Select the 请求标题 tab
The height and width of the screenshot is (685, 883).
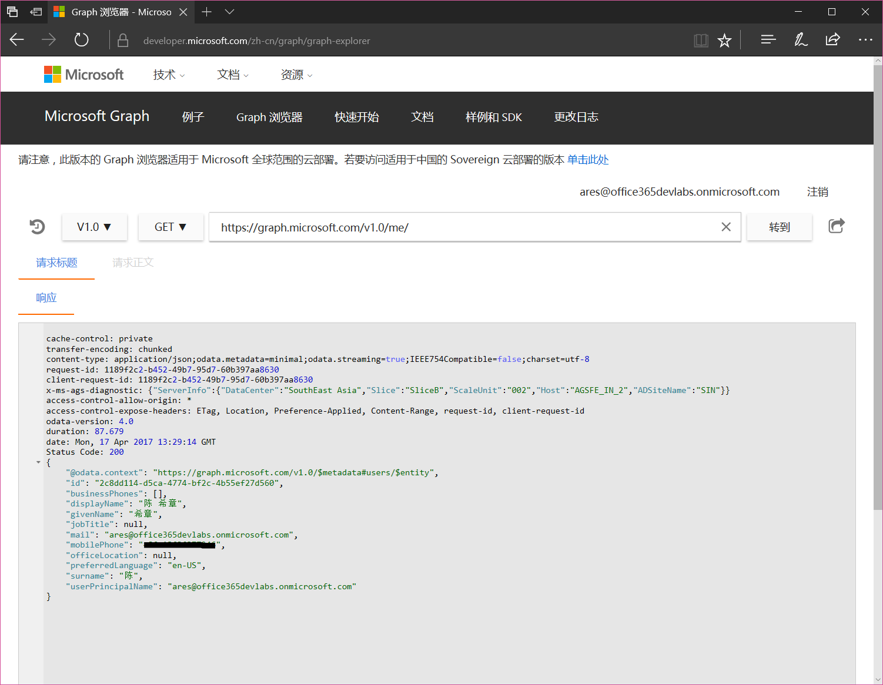click(x=56, y=263)
